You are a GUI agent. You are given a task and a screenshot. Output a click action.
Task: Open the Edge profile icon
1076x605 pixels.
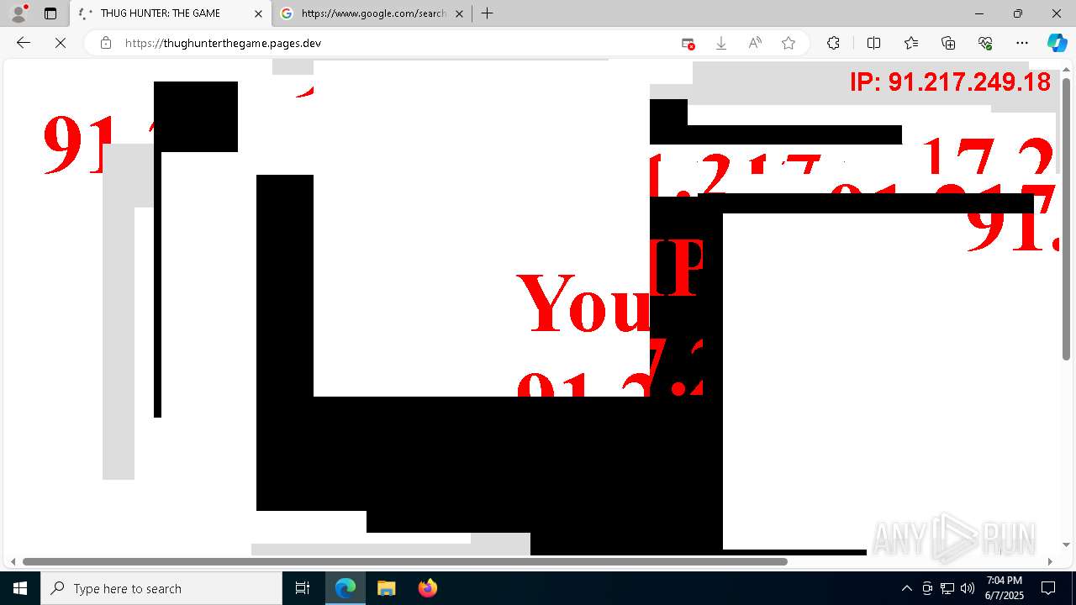(18, 13)
